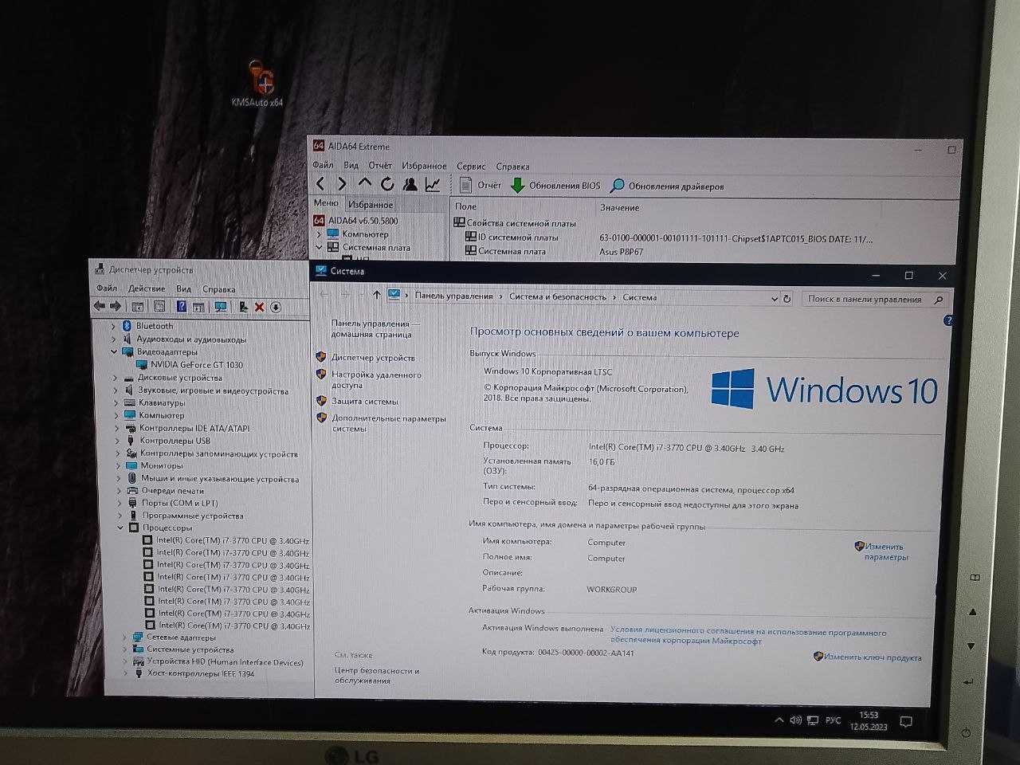Click Изменить параметры link

[885, 551]
